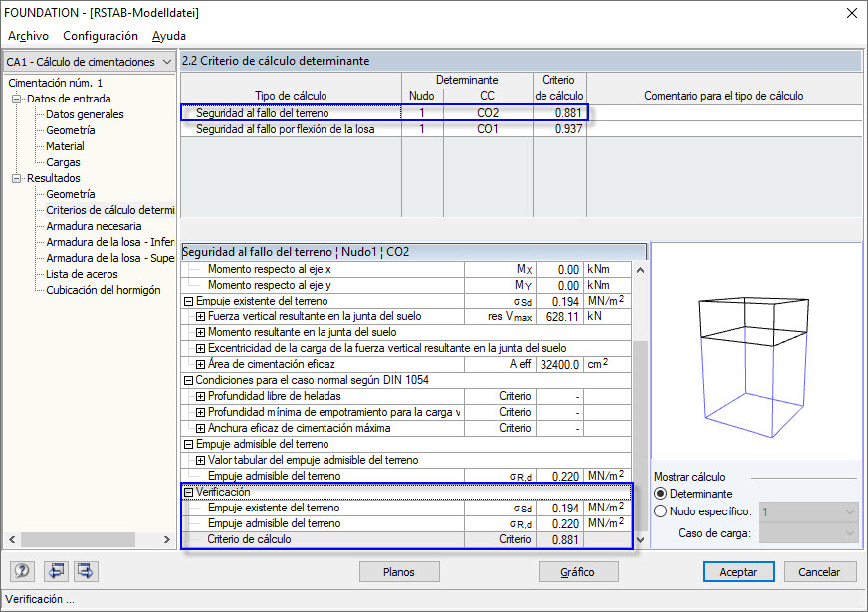Collapse the Verificación group
Viewport: 868px width, 612px height.
(x=188, y=492)
